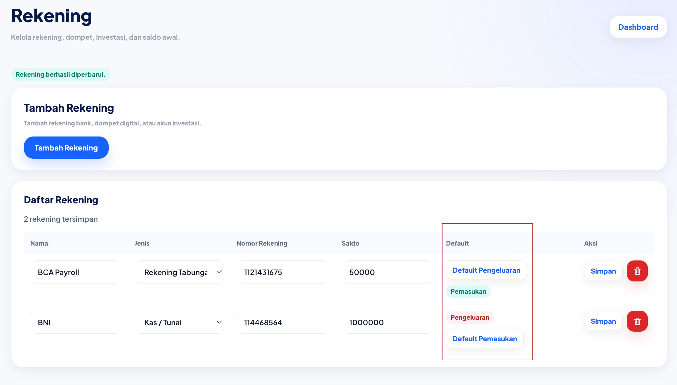Edit the saldo field showing 1000000
677x385 pixels.
[388, 322]
